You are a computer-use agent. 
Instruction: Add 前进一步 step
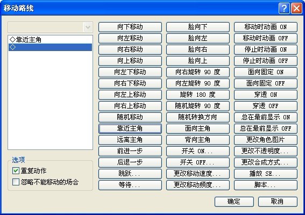130,151
